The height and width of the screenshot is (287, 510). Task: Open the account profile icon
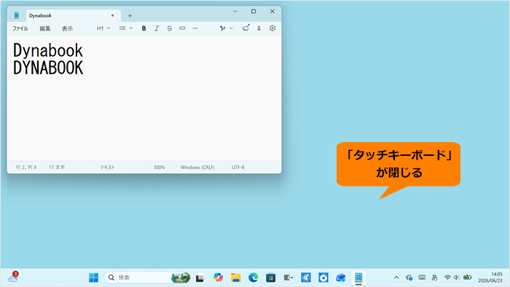coord(259,28)
